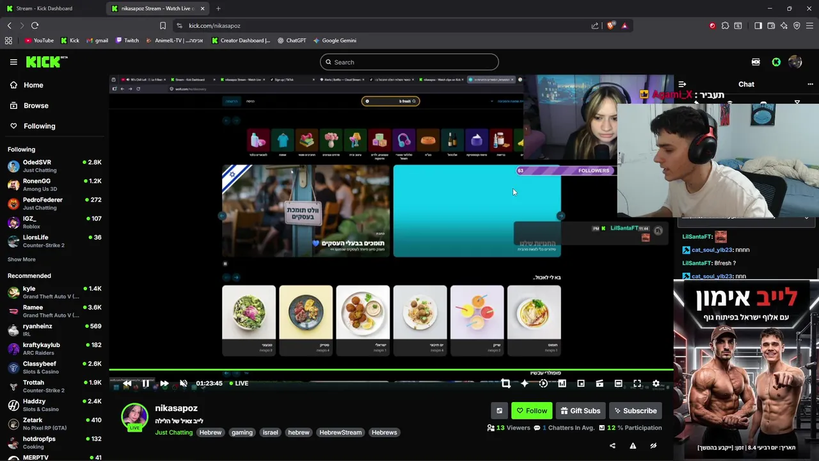Rewind the live stream playback

pyautogui.click(x=127, y=384)
